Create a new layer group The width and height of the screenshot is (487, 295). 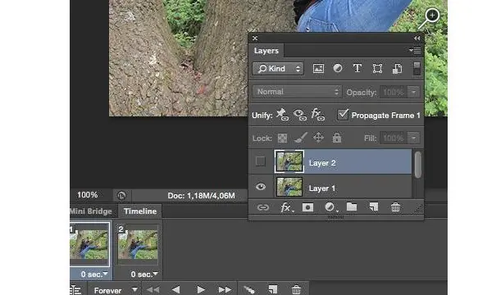coord(352,206)
